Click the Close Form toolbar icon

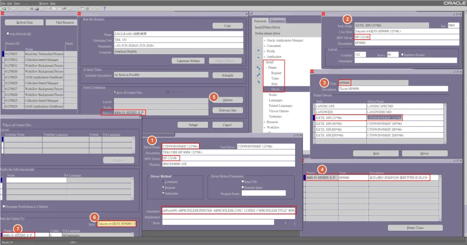[x=42, y=9]
